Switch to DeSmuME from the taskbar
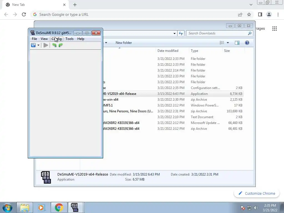The height and width of the screenshot is (213, 284). pos(75,207)
